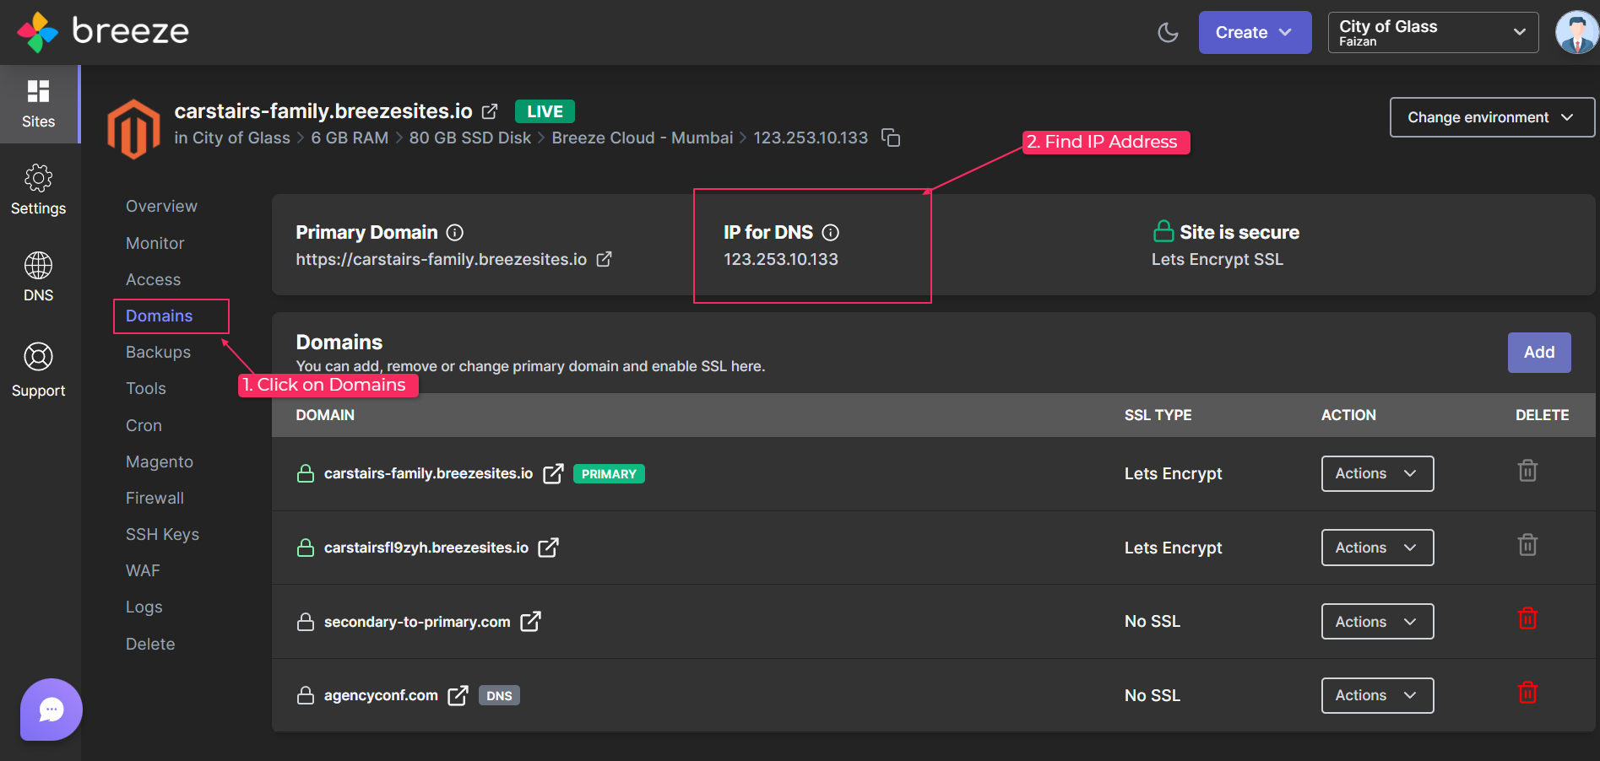Click the City of Glass breadcrumb
This screenshot has height=761, width=1600.
click(241, 138)
